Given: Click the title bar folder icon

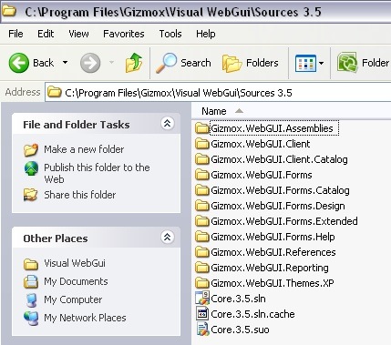Looking at the screenshot, I should click(8, 11).
